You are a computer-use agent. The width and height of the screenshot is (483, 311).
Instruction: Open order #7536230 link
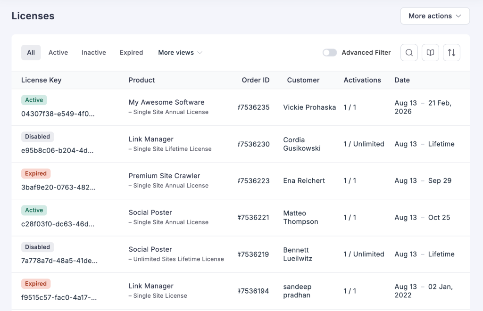coord(254,144)
